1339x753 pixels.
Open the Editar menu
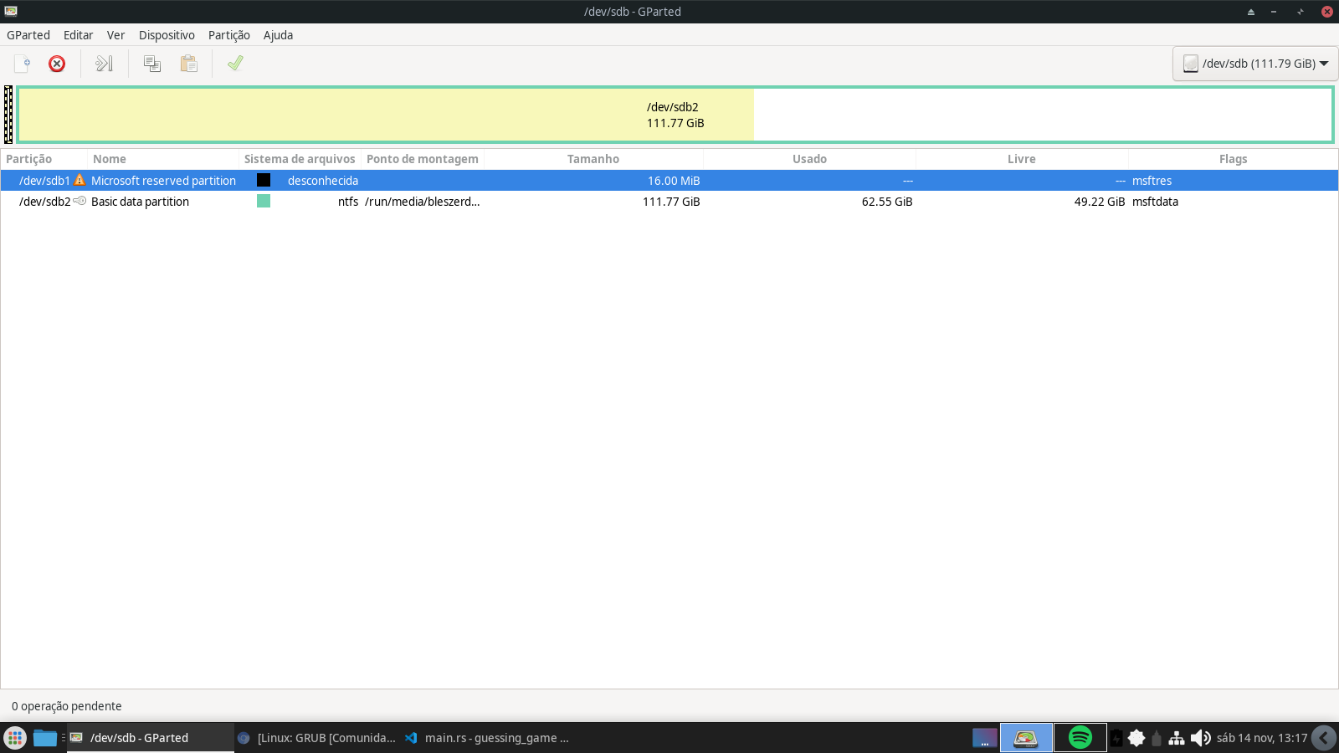click(78, 35)
